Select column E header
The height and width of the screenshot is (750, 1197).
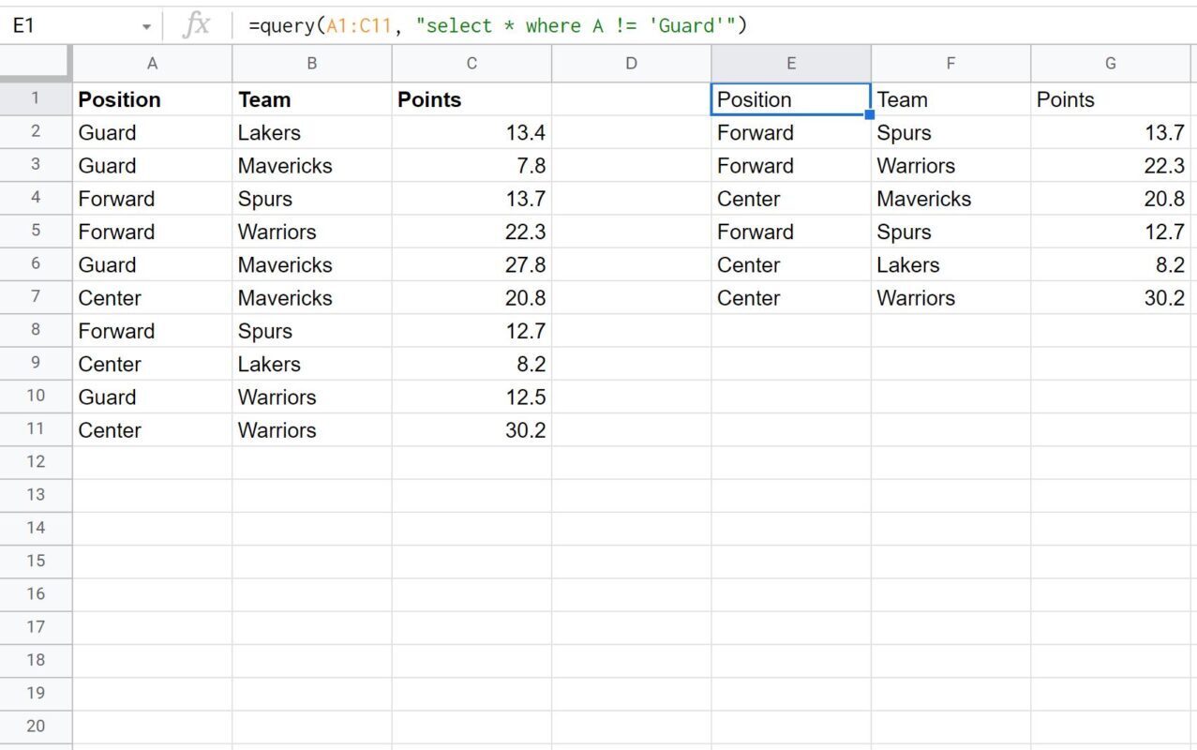(x=791, y=63)
